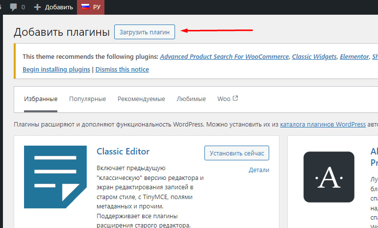Click the Classic Editor plugin thumbnail
Image resolution: width=378 pixels, height=228 pixels.
(55, 177)
